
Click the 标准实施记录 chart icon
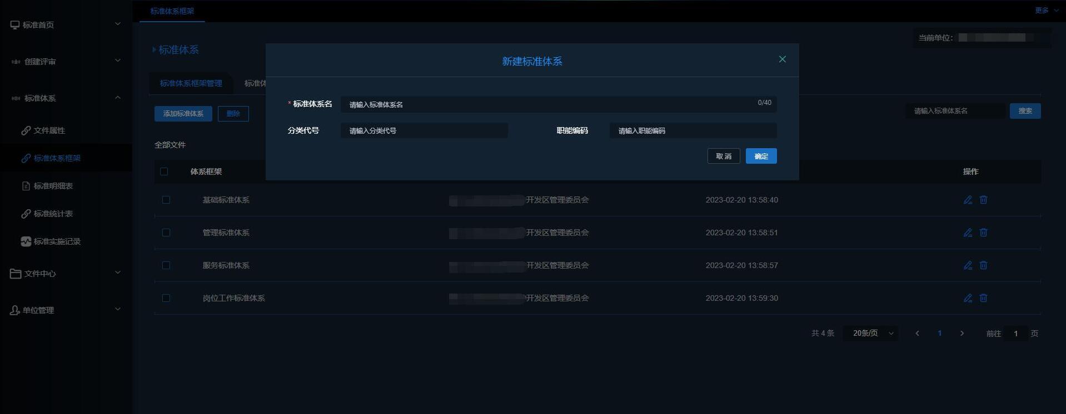pyautogui.click(x=26, y=241)
